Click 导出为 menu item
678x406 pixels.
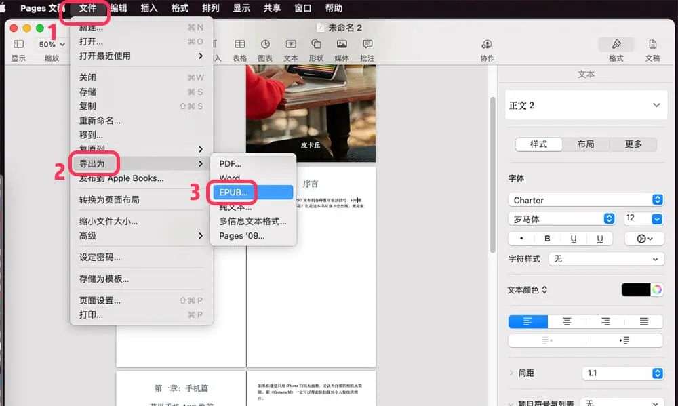pyautogui.click(x=141, y=163)
